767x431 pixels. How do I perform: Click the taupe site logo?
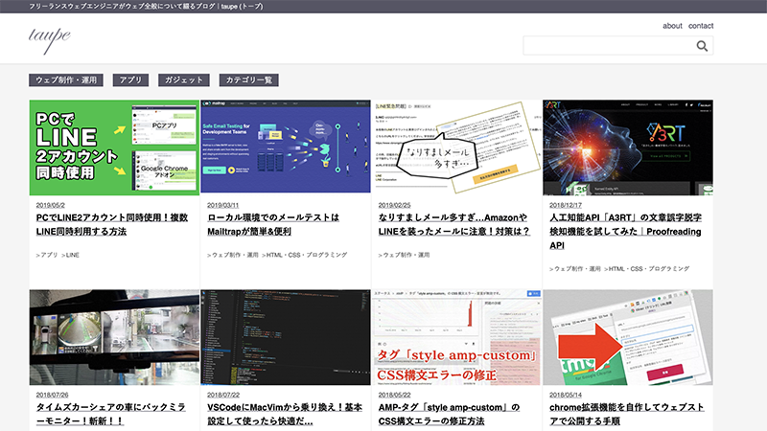50,39
